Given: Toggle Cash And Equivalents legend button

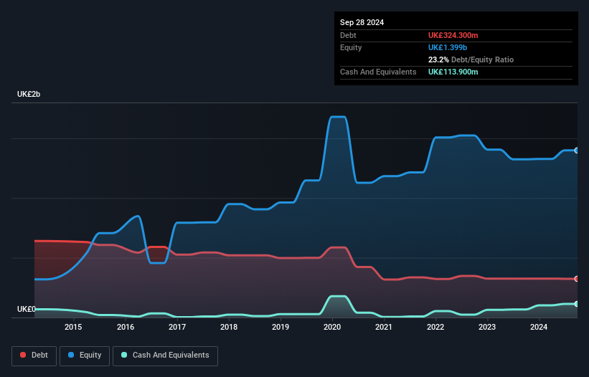Looking at the screenshot, I should pyautogui.click(x=165, y=355).
